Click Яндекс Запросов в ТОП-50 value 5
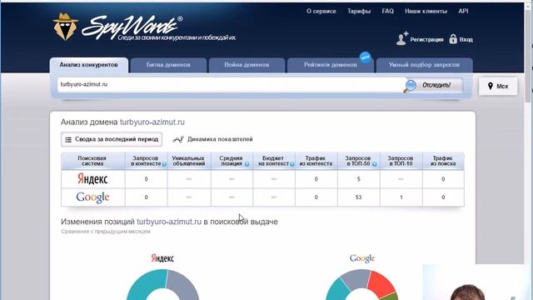The height and width of the screenshot is (300, 533). [359, 179]
